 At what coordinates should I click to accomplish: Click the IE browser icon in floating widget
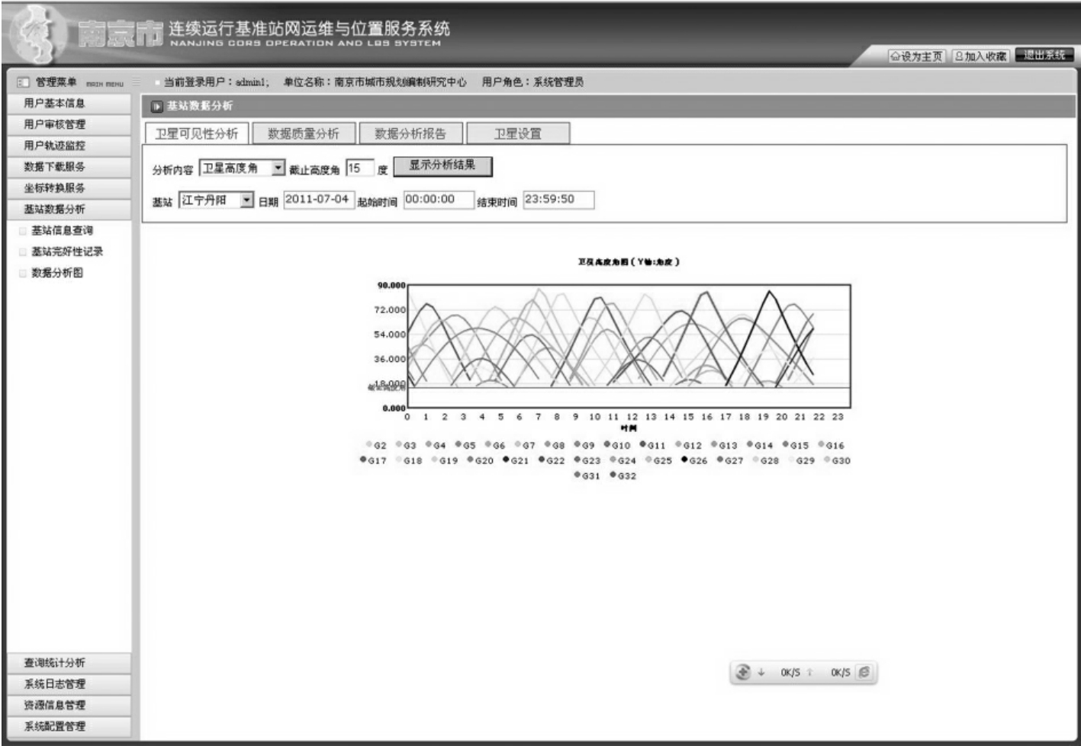[864, 673]
